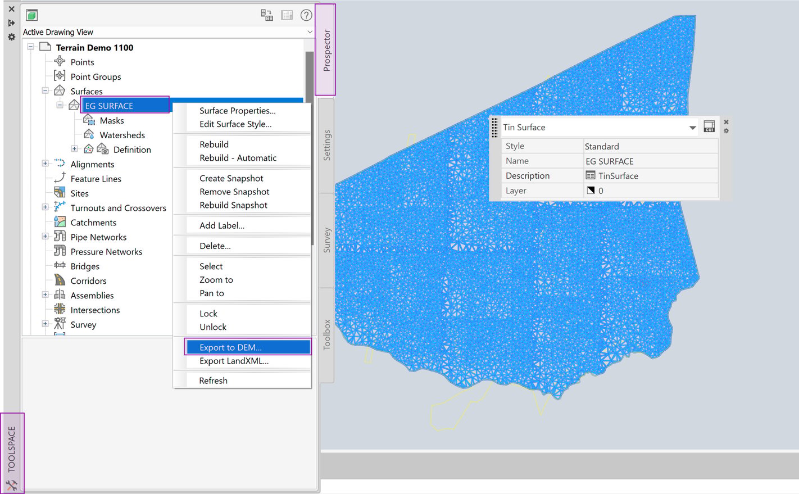Screen dimensions: 799x494
Task: Expand the Definition tree node
Action: tap(75, 149)
